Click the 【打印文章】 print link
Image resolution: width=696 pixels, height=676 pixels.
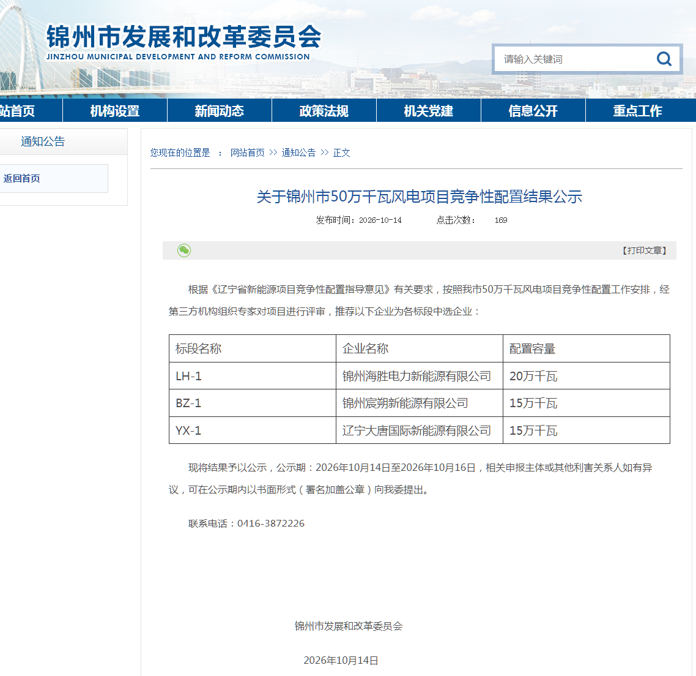point(644,250)
